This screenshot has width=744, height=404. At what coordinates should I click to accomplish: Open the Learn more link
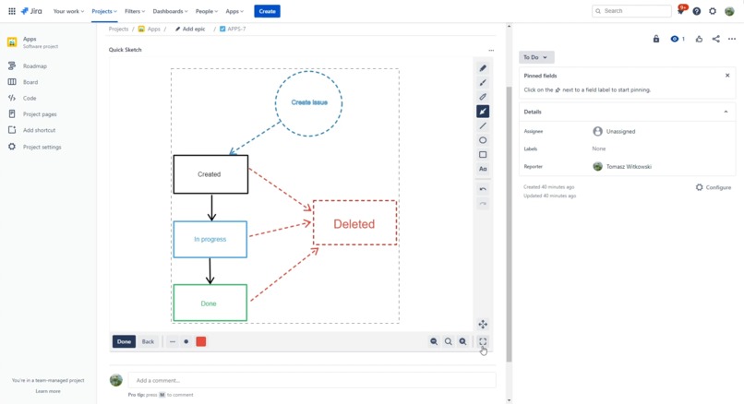[48, 391]
